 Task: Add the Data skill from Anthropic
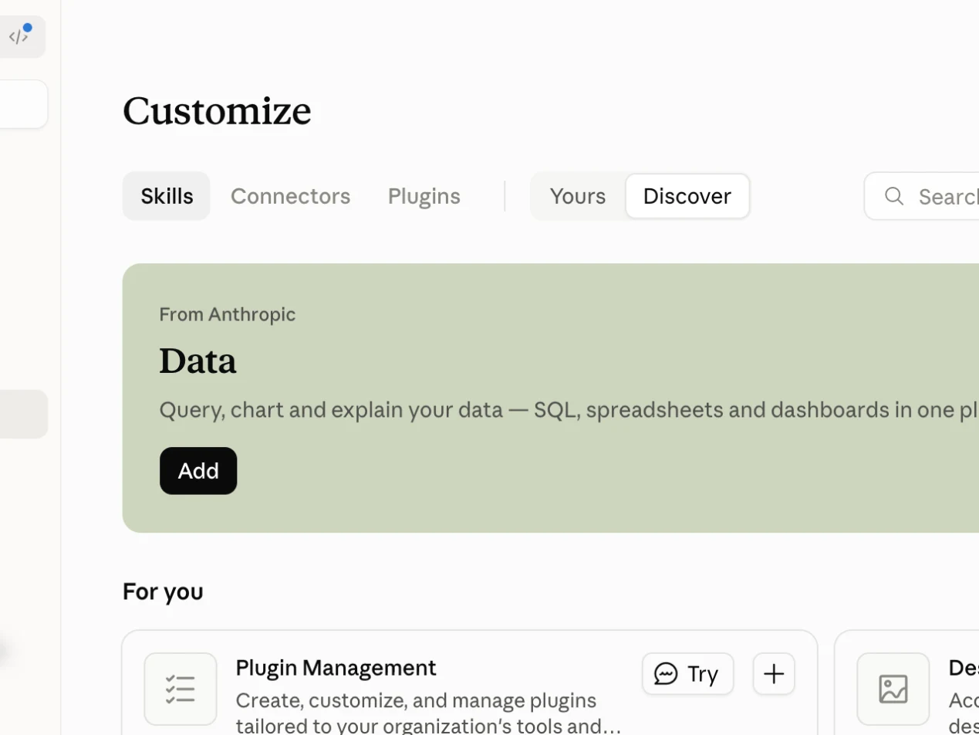coord(198,471)
